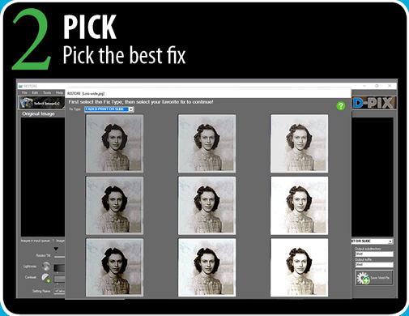Click the Output subdirectory field
The height and width of the screenshot is (316, 409).
click(374, 254)
